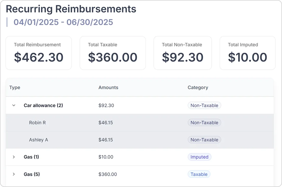Click the 04/01/2025 - 06/30/2025 date range
The image size is (282, 187).
point(63,22)
